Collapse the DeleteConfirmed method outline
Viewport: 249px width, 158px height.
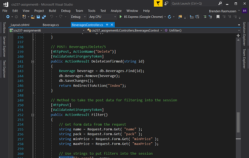coord(33,62)
